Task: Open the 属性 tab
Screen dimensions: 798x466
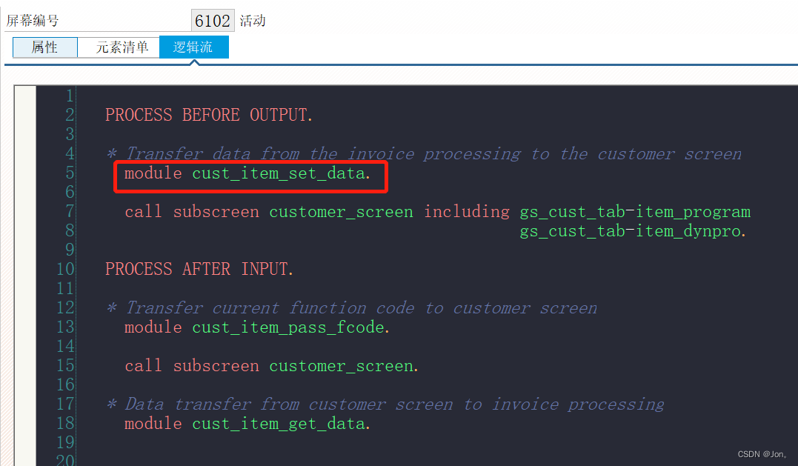Action: point(44,47)
